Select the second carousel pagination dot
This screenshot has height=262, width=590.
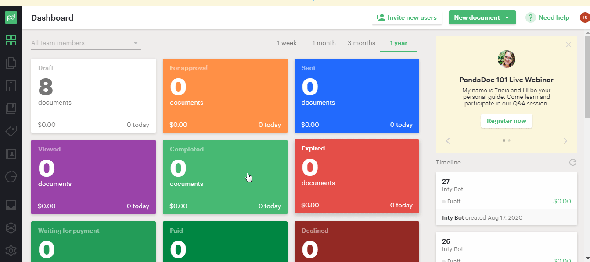509,140
